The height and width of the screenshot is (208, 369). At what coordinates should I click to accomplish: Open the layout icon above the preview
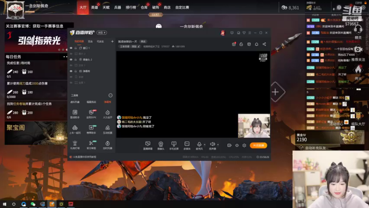tap(249, 44)
